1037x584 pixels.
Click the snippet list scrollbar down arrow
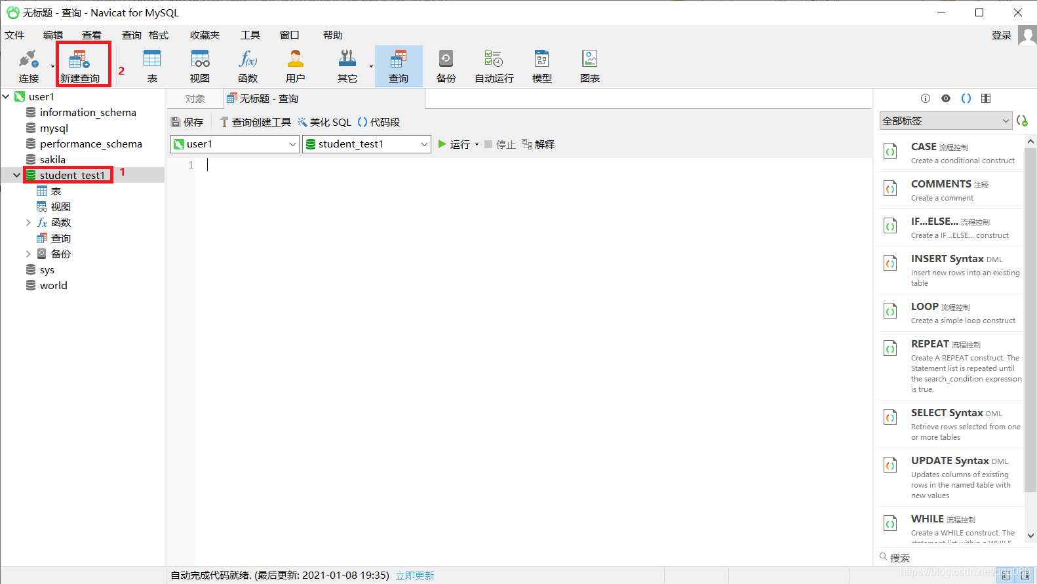pyautogui.click(x=1030, y=535)
